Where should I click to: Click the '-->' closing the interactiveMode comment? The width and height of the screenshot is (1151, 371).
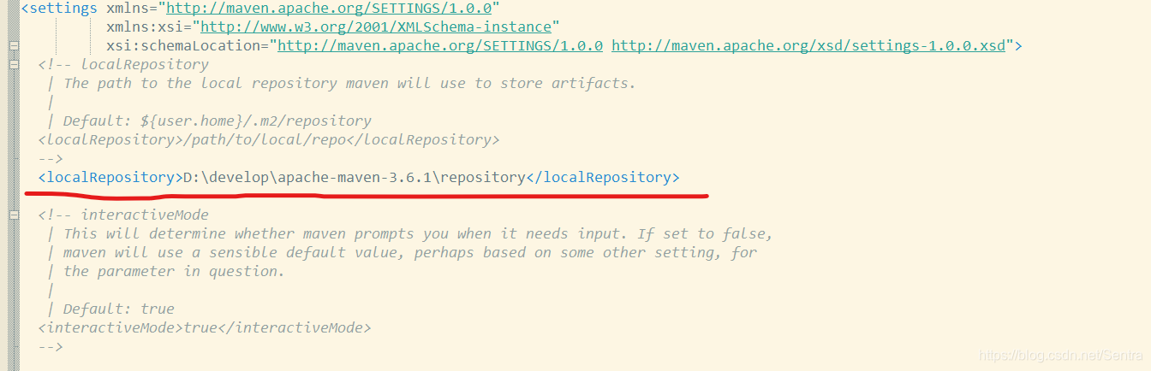(51, 346)
